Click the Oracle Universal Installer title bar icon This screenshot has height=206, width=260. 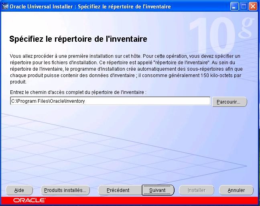5,6
